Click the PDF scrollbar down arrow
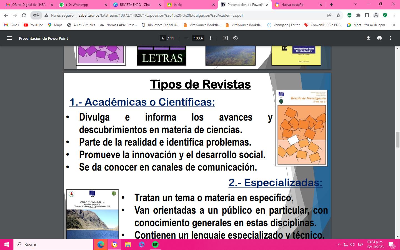 click(397, 236)
